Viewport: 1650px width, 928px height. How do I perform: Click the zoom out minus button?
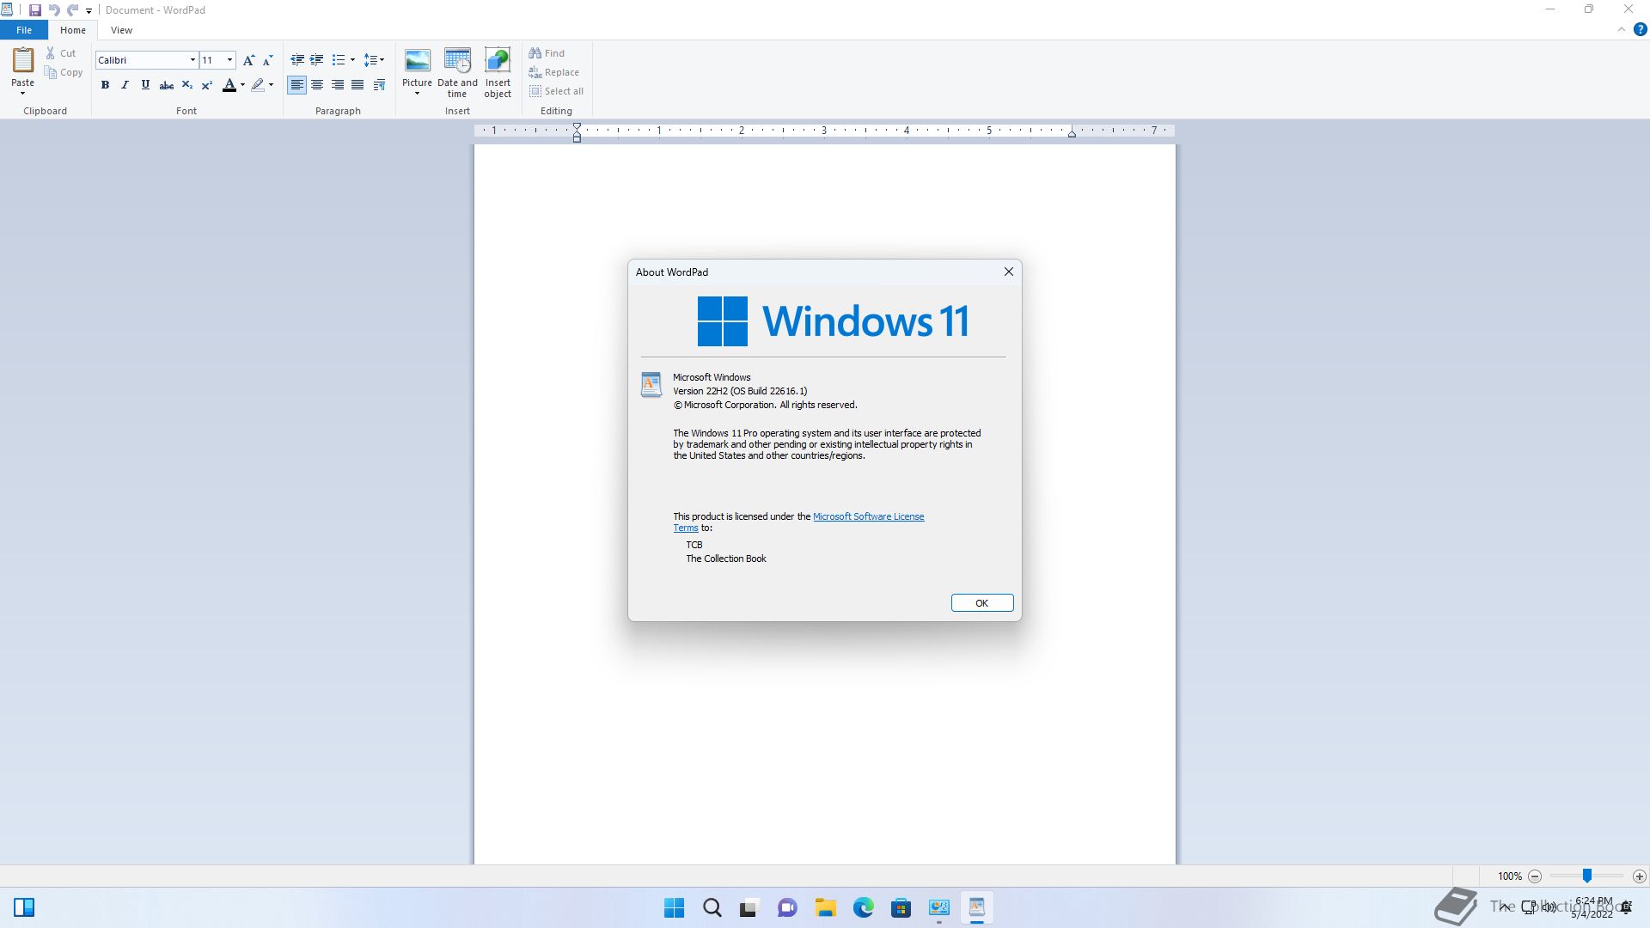(1535, 876)
